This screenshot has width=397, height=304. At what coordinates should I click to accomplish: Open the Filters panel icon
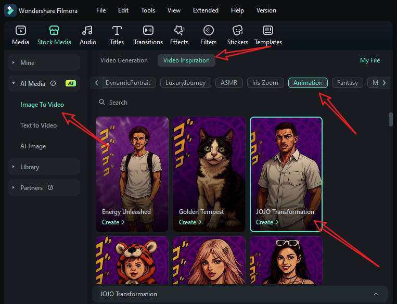pos(208,30)
